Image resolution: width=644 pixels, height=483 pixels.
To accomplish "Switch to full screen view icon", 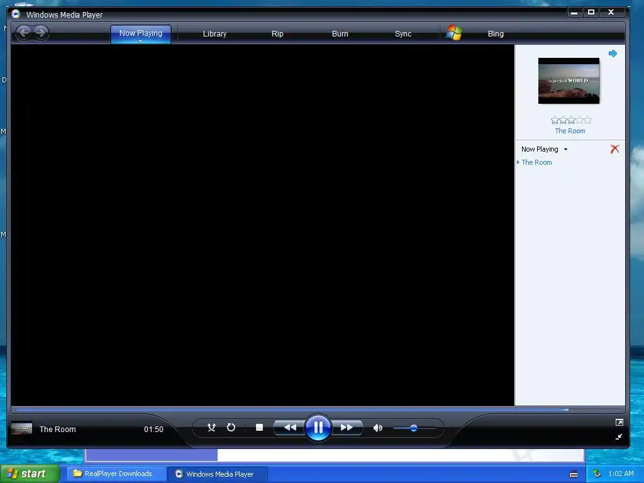I will pyautogui.click(x=619, y=422).
